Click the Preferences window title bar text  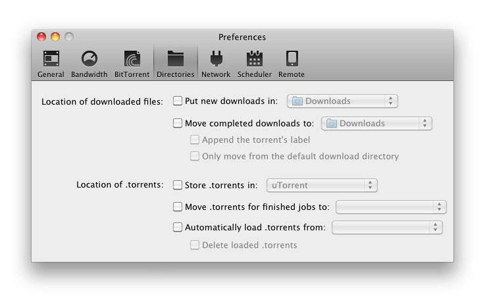point(242,38)
